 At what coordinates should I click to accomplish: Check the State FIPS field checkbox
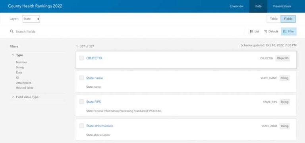(81, 102)
